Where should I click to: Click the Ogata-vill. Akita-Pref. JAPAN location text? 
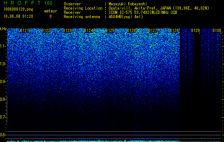click(159, 8)
